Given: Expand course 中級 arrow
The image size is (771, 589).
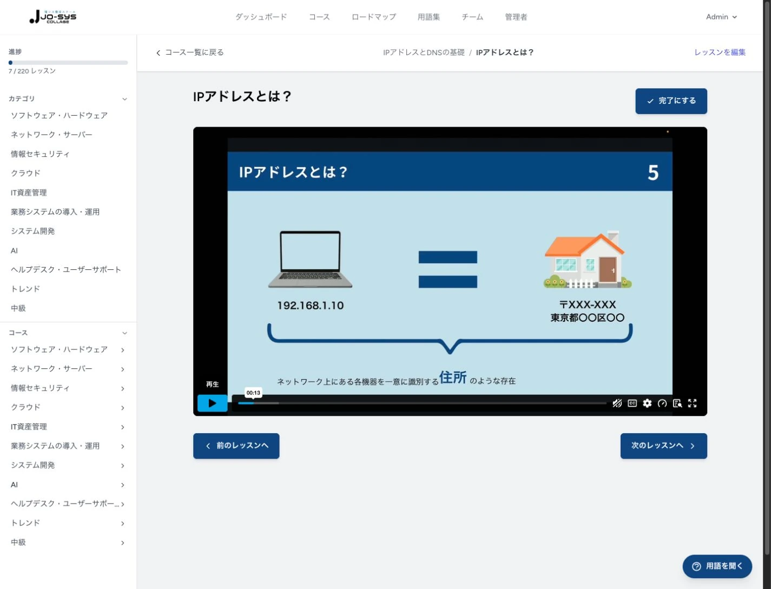Looking at the screenshot, I should tap(123, 542).
